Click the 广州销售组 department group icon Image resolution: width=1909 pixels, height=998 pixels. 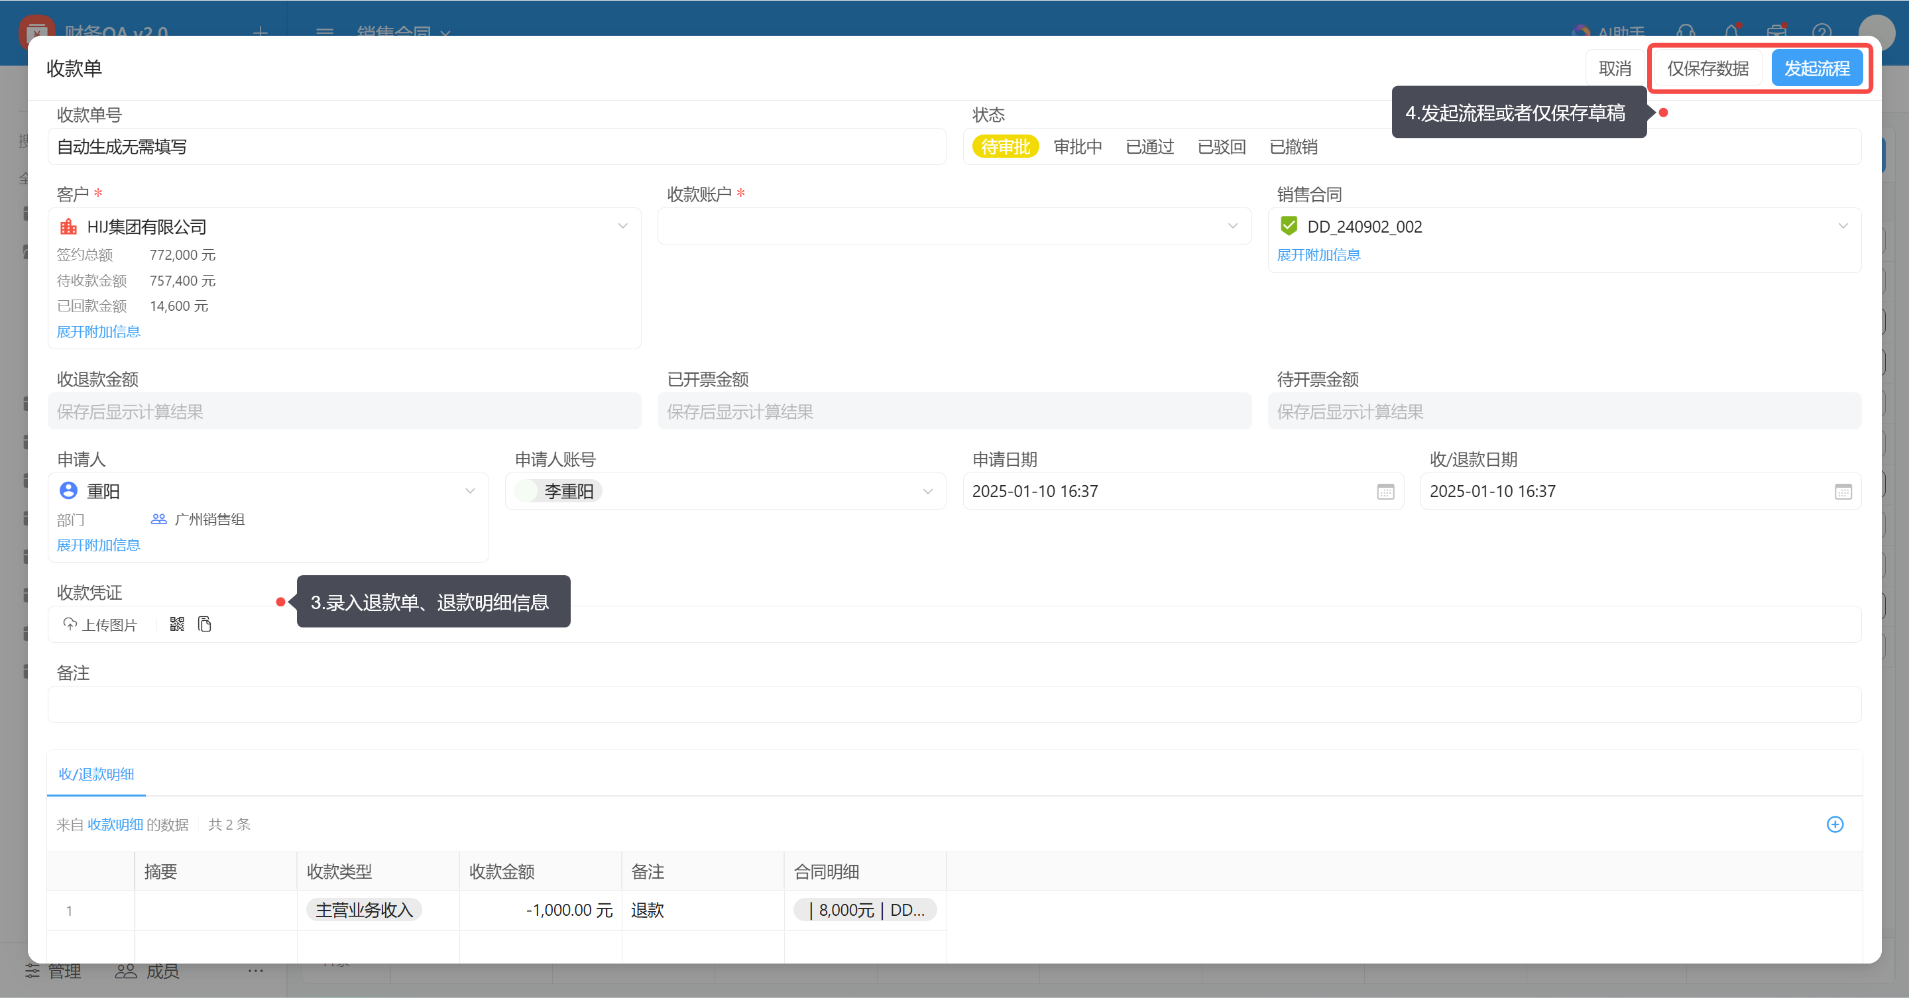(x=158, y=519)
